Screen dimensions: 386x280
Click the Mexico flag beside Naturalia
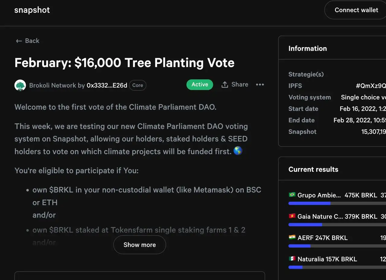pyautogui.click(x=292, y=259)
